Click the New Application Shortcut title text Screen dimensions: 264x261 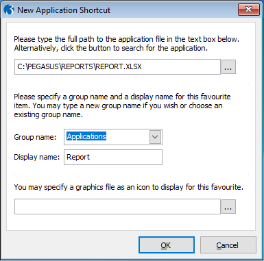tap(64, 10)
